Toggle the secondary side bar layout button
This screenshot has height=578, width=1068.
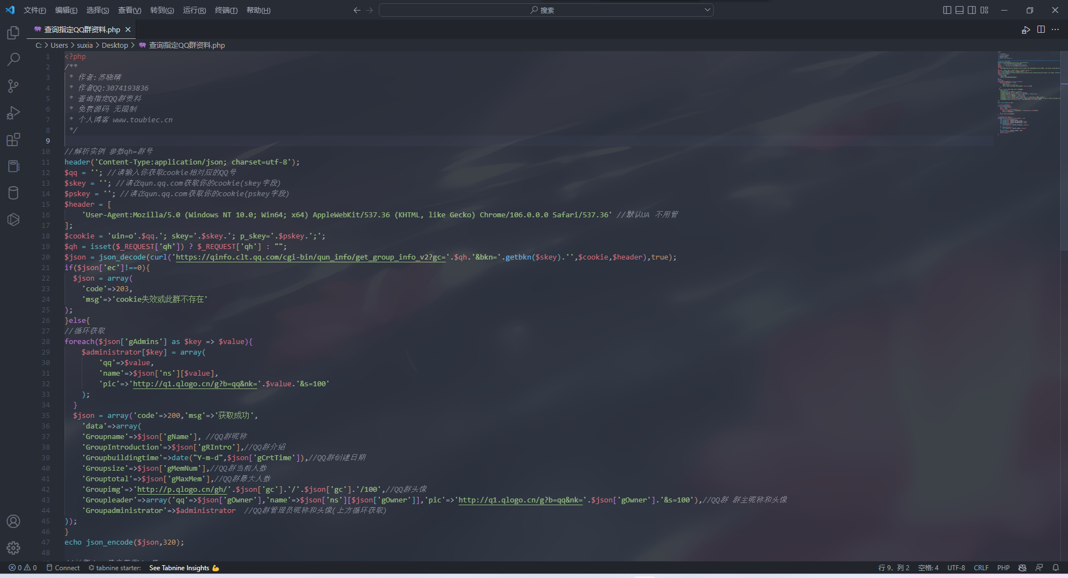(x=972, y=10)
